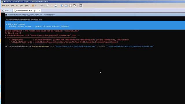Open the View menu
The width and height of the screenshot is (185, 104).
(x=12, y=5)
